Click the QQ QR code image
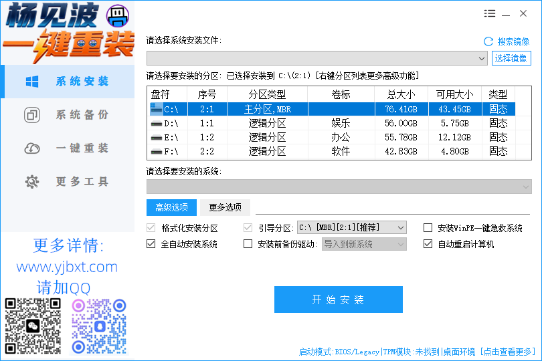Viewport: 542px width, 361px height. [99, 326]
